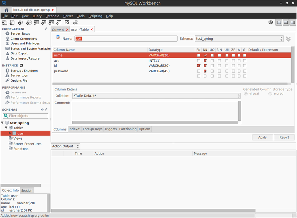This screenshot has height=218, width=297.
Task: Switch to the Session tab
Action: click(26, 191)
